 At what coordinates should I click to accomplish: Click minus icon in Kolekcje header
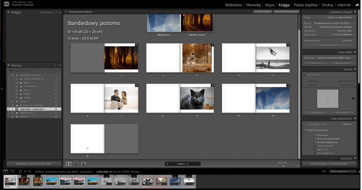(55, 65)
